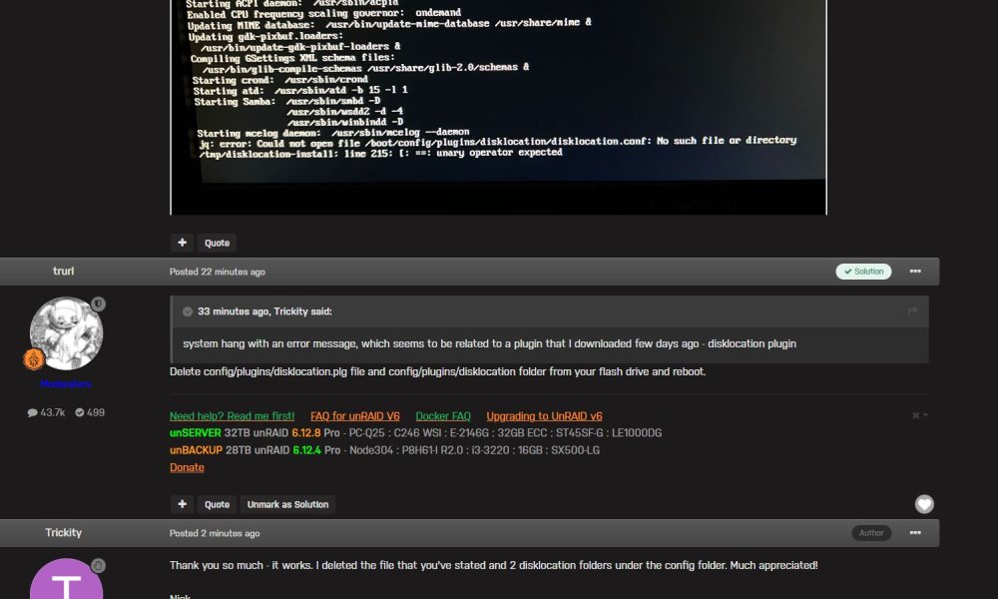The height and width of the screenshot is (599, 998).
Task: Open the three-dot options menu on trurl's post
Action: pyautogui.click(x=915, y=272)
